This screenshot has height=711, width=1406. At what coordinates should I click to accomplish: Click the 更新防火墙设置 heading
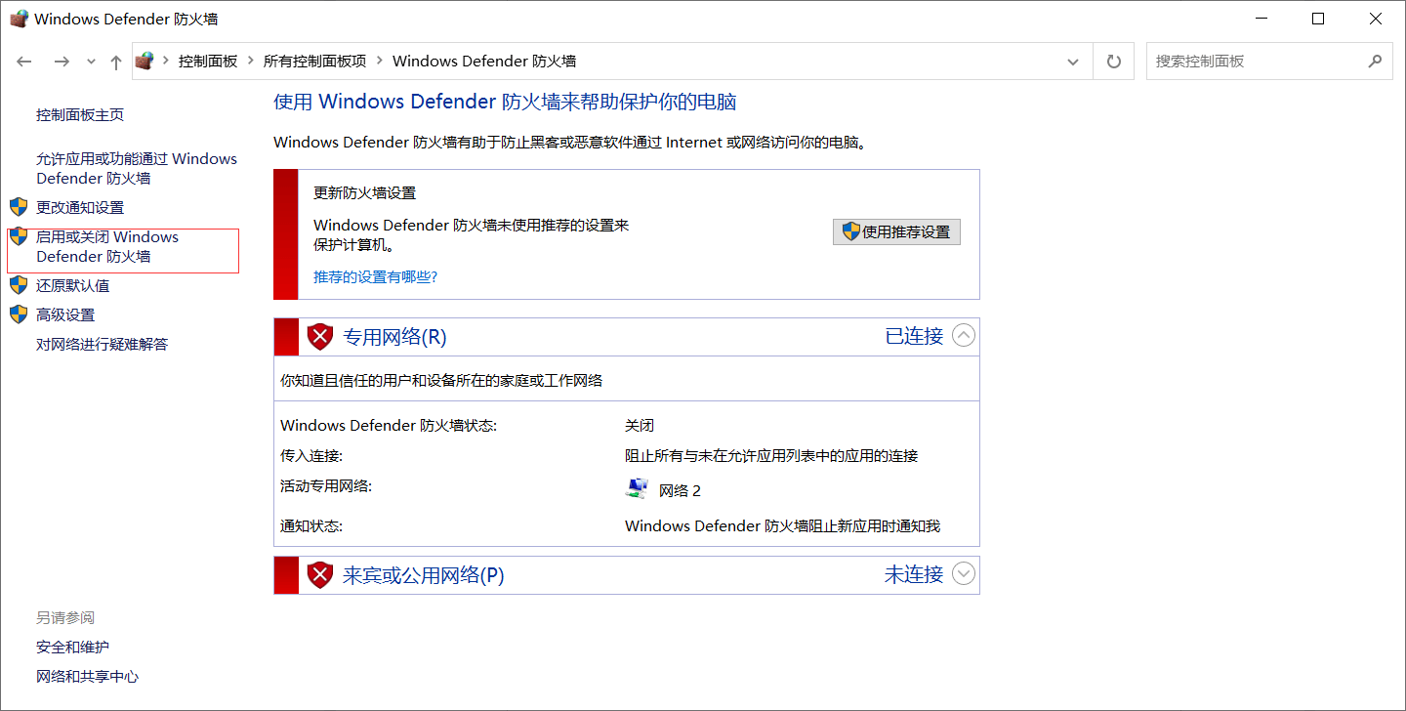point(364,193)
